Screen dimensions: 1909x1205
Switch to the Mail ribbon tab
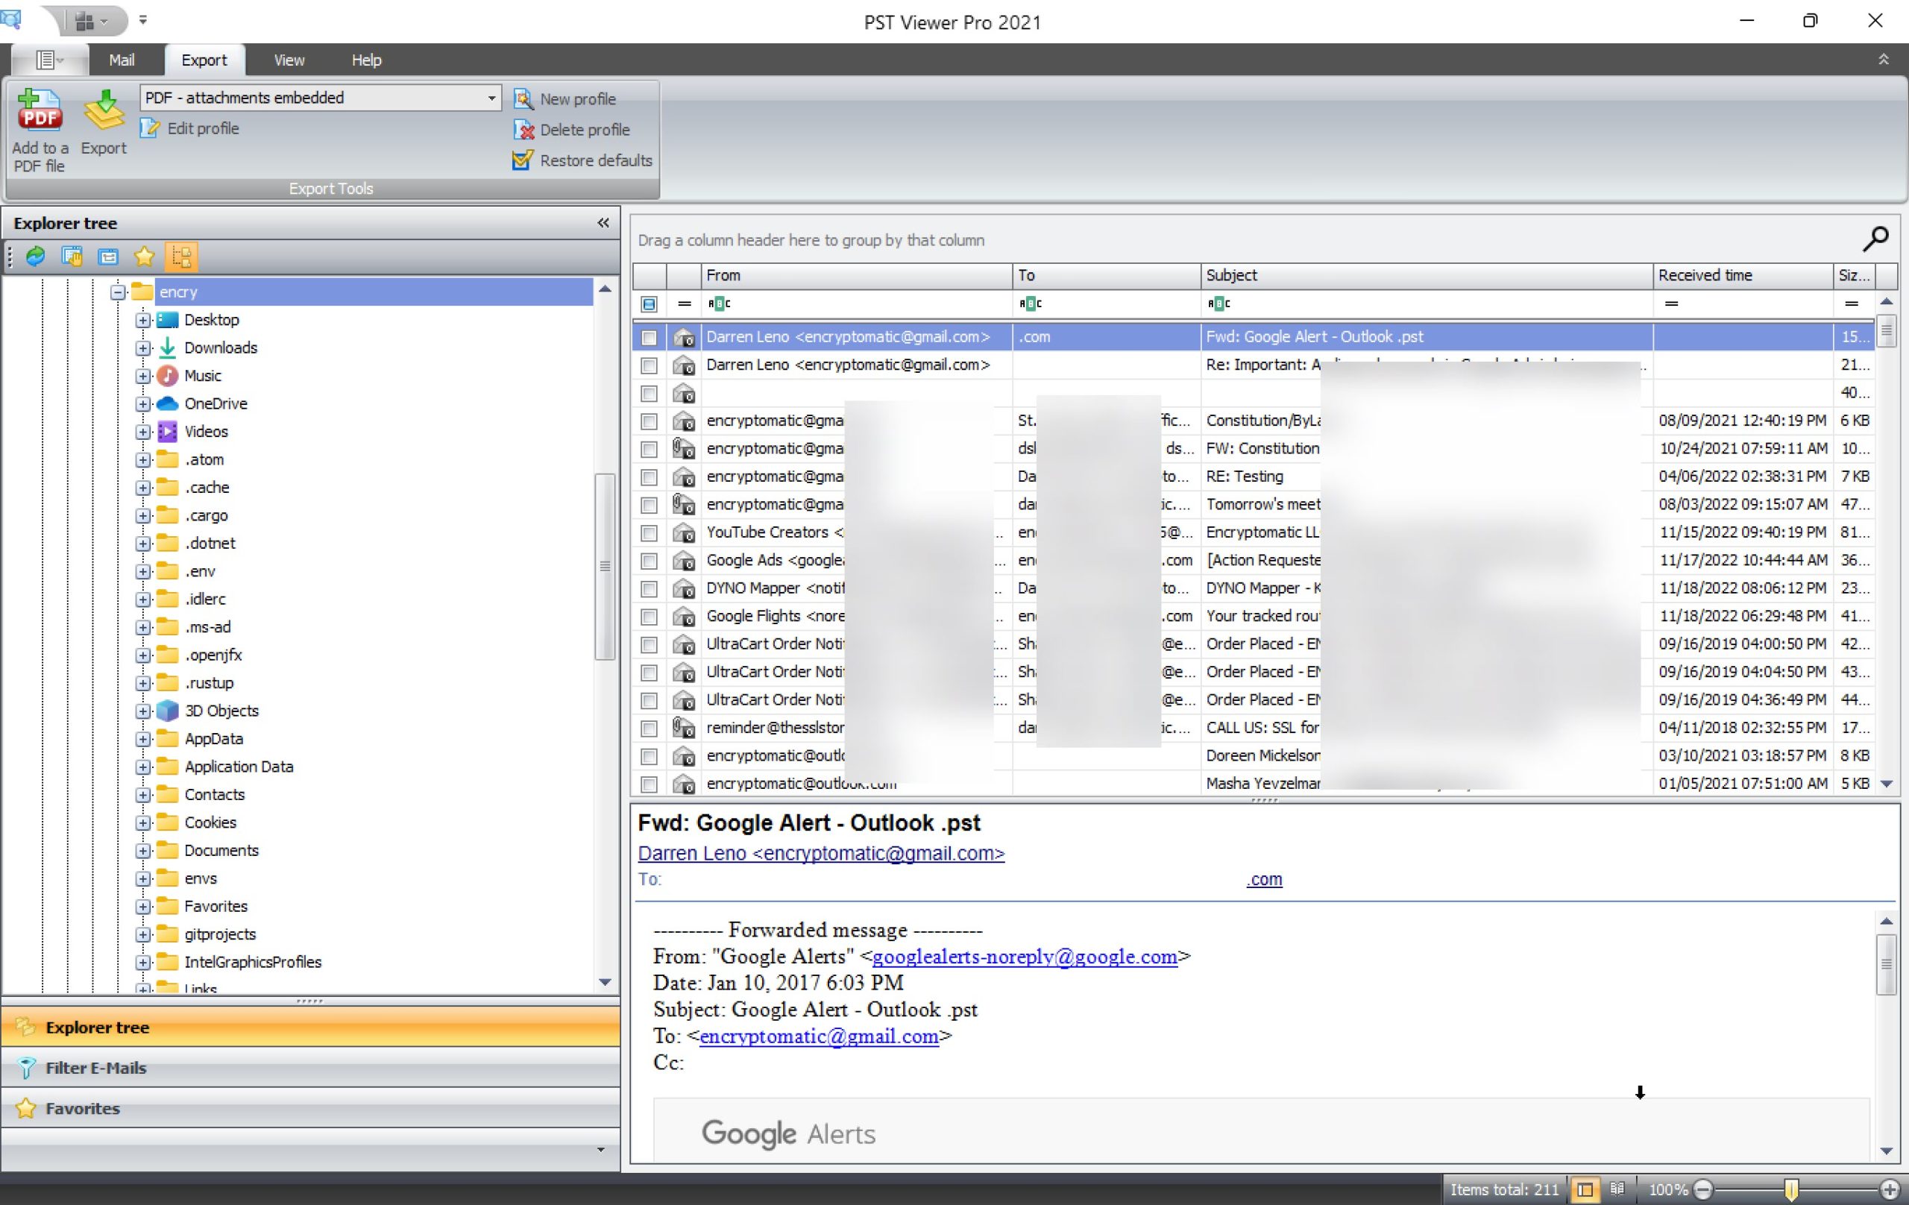click(x=122, y=60)
